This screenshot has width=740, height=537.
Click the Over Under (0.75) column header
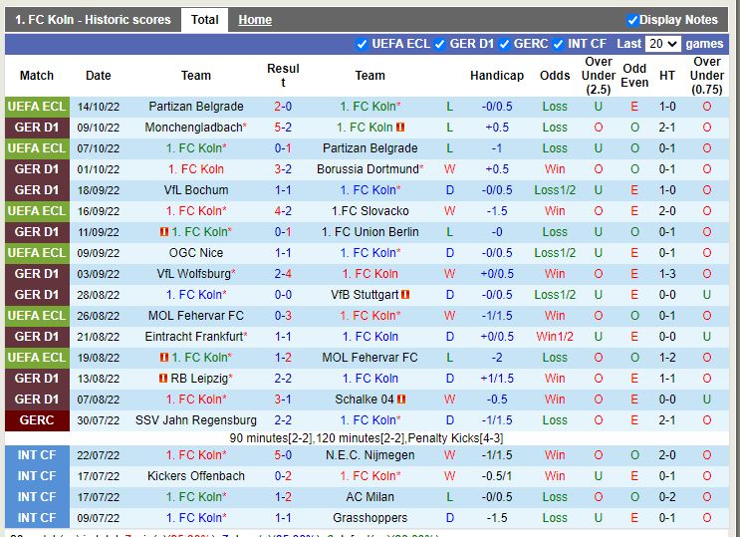tap(706, 76)
